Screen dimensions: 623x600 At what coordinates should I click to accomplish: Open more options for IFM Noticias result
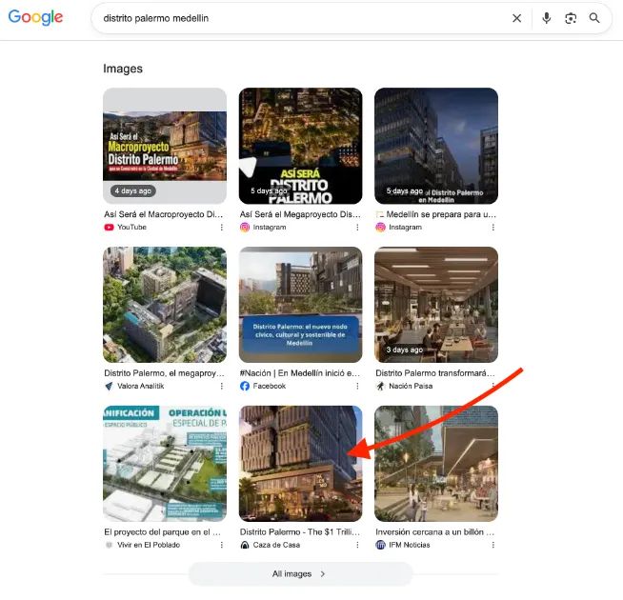click(492, 545)
